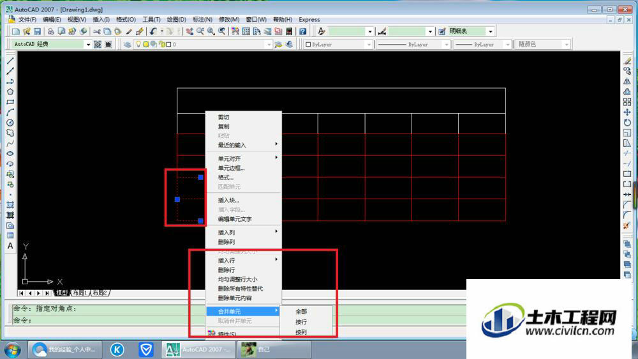
Task: Select the Polygon draw tool
Action: point(10,92)
